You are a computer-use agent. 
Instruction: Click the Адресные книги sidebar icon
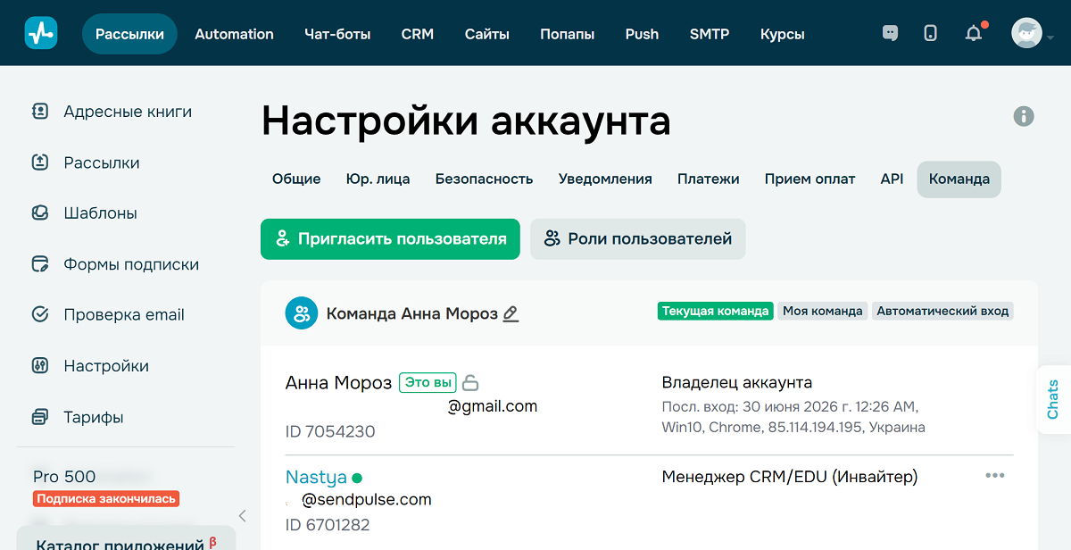coord(40,112)
